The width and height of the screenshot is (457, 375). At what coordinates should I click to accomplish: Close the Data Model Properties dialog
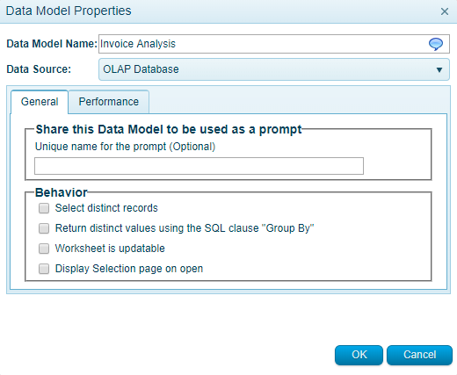445,11
